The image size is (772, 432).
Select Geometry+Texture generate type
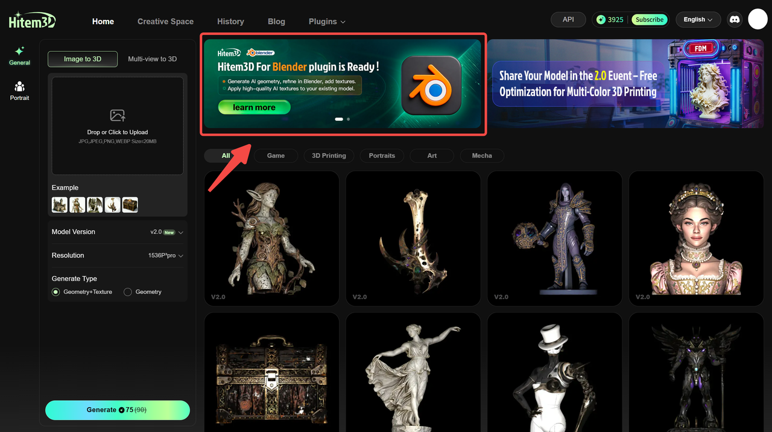[56, 292]
